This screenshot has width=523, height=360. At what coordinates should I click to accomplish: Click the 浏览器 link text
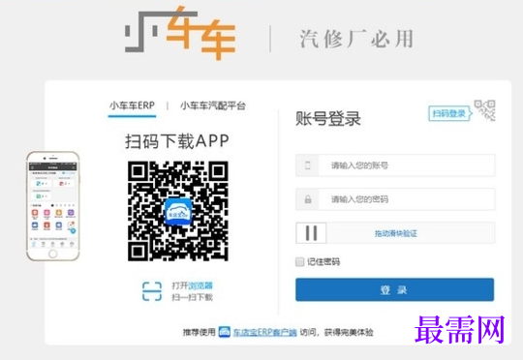(200, 285)
